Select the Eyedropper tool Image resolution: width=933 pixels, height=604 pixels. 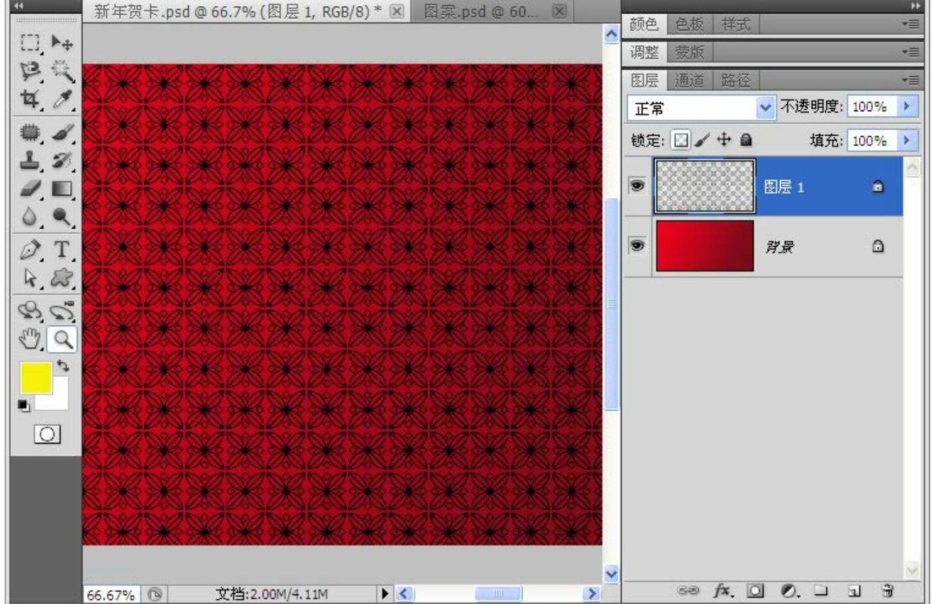62,100
